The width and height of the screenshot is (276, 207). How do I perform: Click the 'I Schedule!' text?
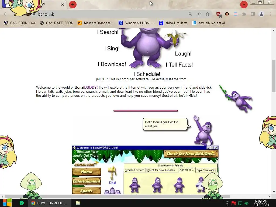(x=147, y=74)
